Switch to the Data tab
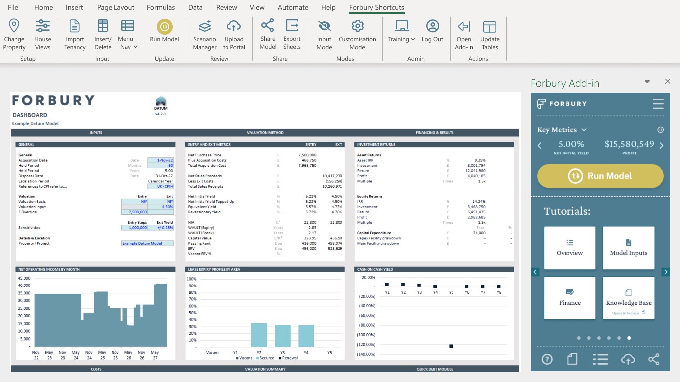680x382 pixels. point(195,7)
